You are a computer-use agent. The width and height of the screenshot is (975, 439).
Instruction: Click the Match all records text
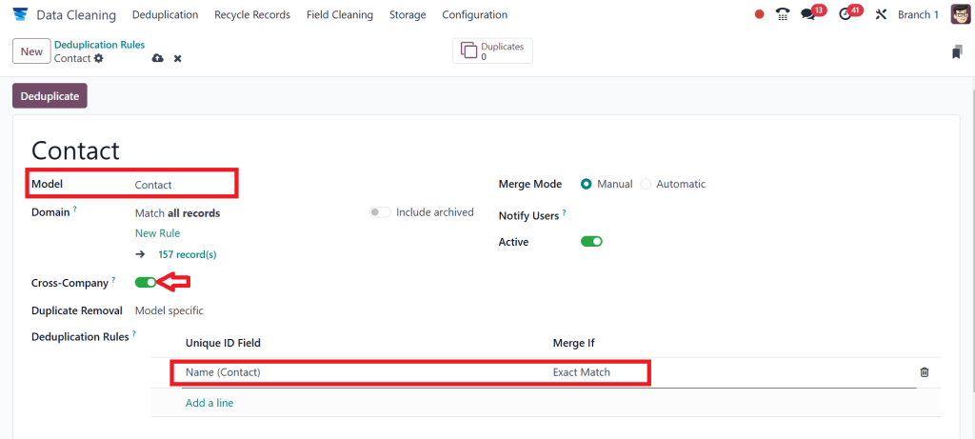coord(177,213)
